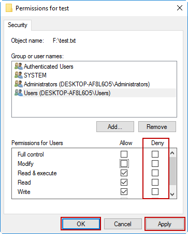The image size is (188, 234).
Task: Click the Permissions for Users label
Action: [37, 143]
